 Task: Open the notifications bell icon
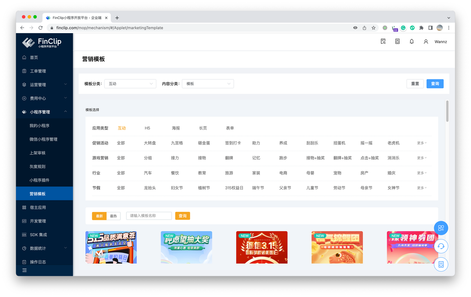(412, 41)
